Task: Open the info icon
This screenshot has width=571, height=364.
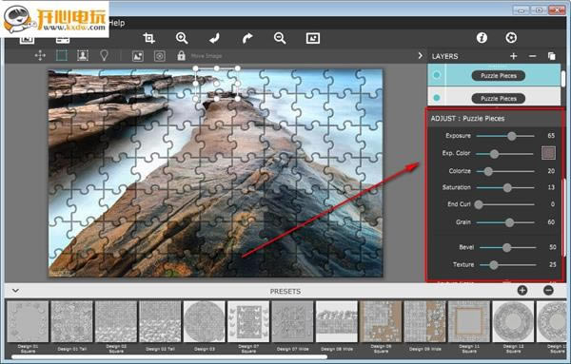Action: click(x=482, y=37)
